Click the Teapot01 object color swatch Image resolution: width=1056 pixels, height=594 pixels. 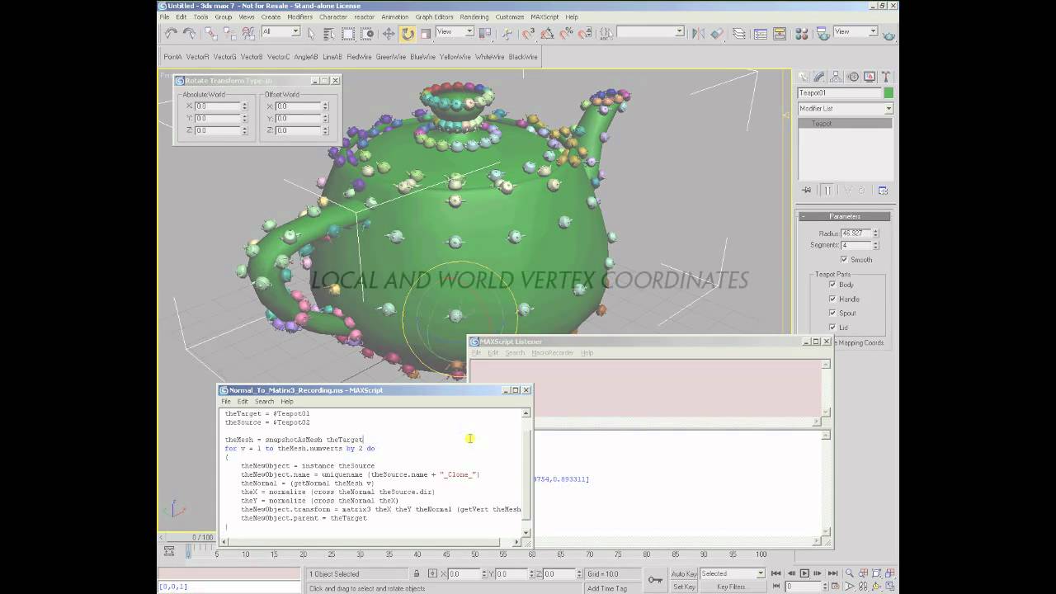889,93
